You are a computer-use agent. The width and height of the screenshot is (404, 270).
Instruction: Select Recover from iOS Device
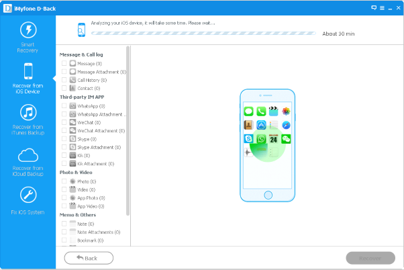click(x=28, y=79)
